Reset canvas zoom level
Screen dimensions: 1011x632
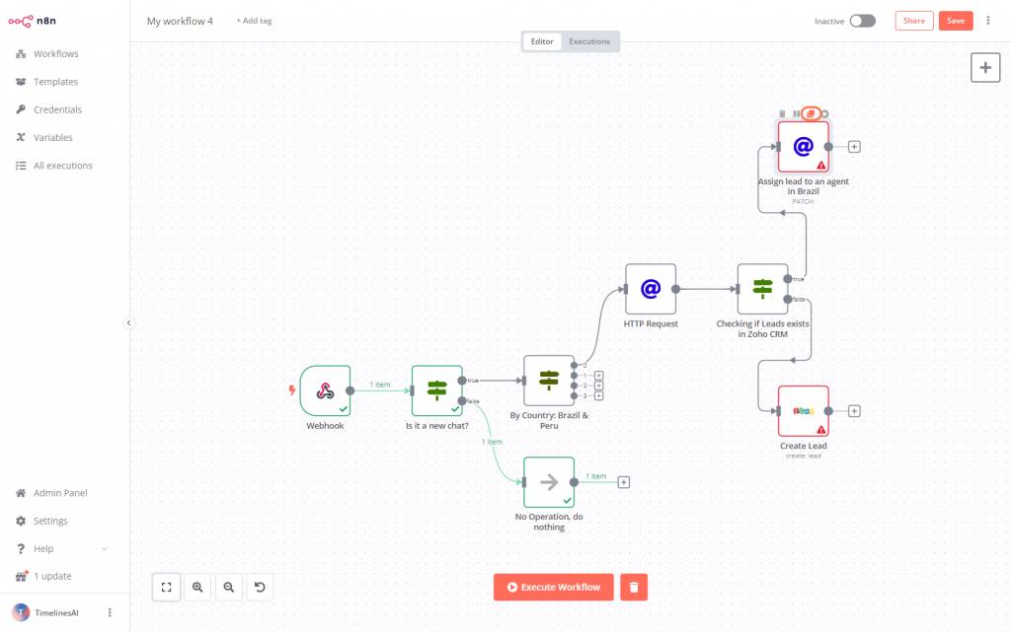[x=260, y=588]
